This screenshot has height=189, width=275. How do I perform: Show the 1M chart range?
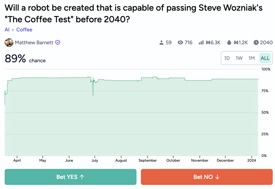(252, 58)
